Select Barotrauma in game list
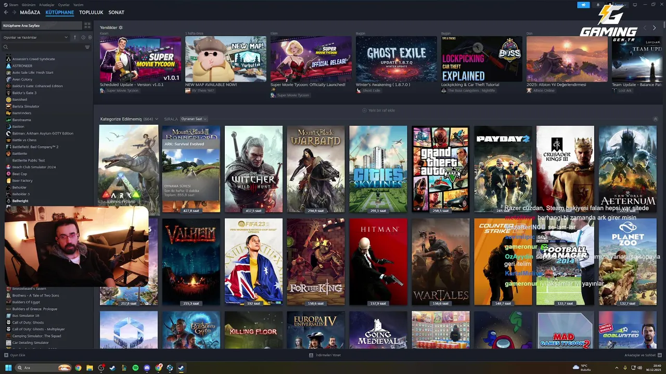 22,119
